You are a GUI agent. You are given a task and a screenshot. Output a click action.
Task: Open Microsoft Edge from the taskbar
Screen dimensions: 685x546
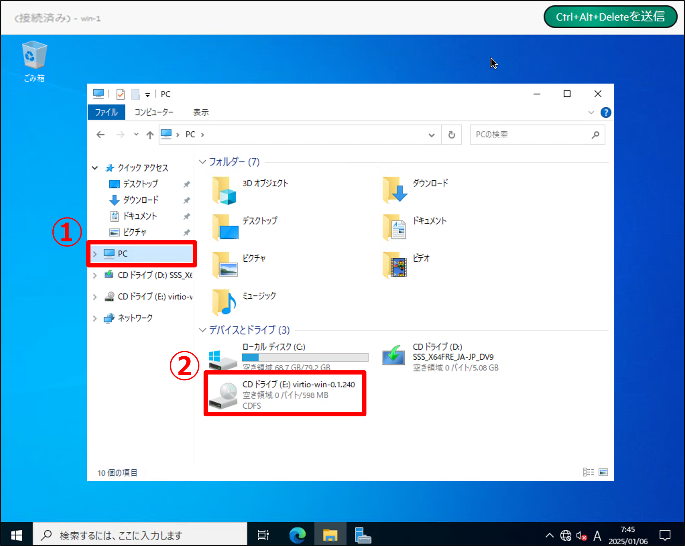click(297, 535)
